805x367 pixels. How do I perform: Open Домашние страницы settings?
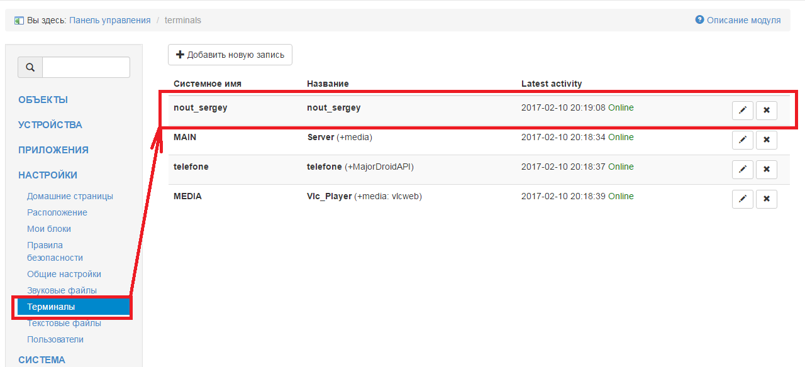point(70,196)
